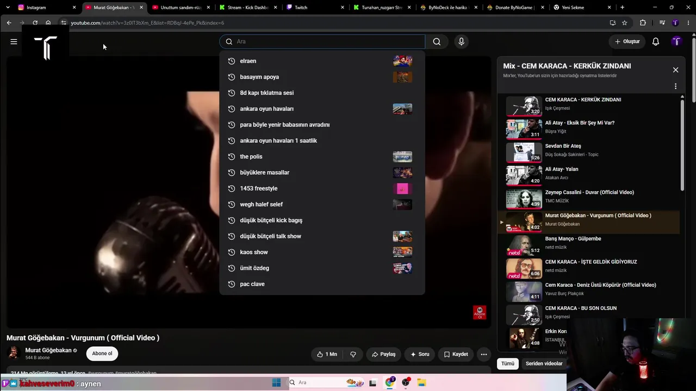Screen dimensions: 696x391
Task: Click the Windows taskbar search box
Action: click(325, 382)
